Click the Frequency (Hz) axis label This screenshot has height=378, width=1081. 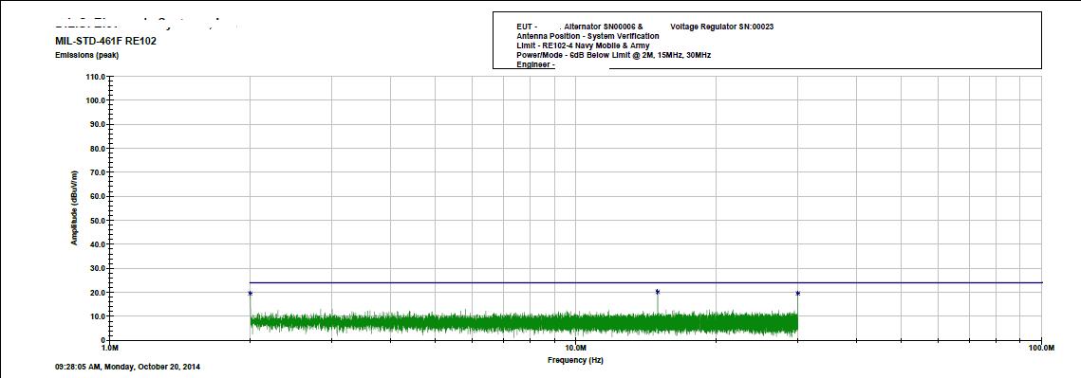click(x=575, y=360)
